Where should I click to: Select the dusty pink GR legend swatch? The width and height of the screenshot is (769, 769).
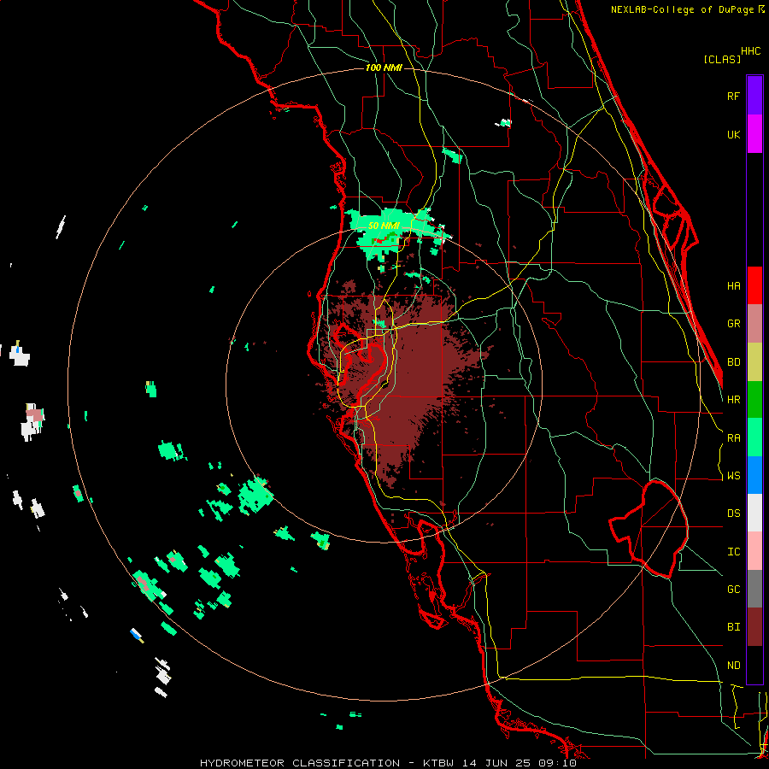pyautogui.click(x=754, y=323)
